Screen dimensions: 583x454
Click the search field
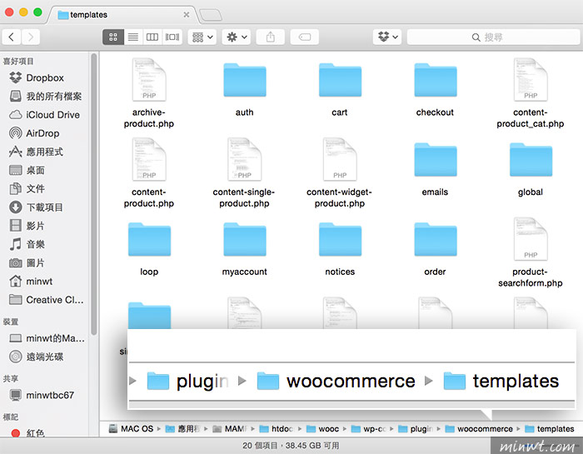pyautogui.click(x=493, y=37)
